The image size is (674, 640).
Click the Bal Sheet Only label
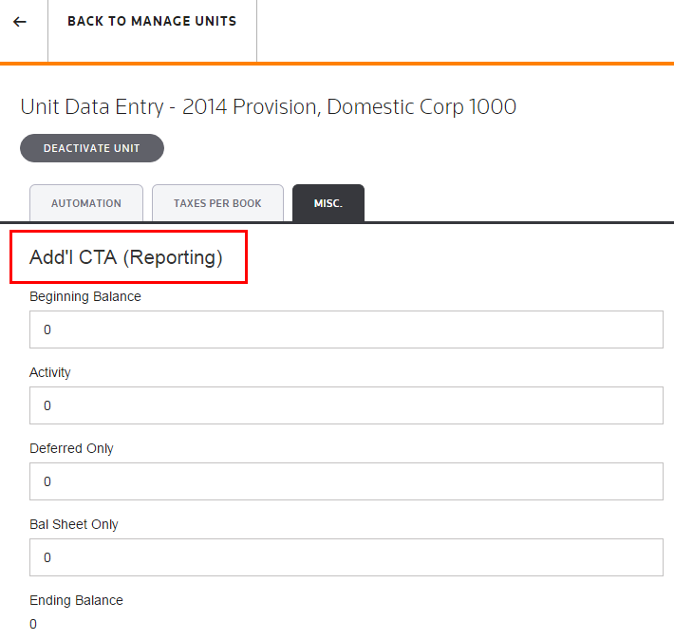click(x=74, y=524)
